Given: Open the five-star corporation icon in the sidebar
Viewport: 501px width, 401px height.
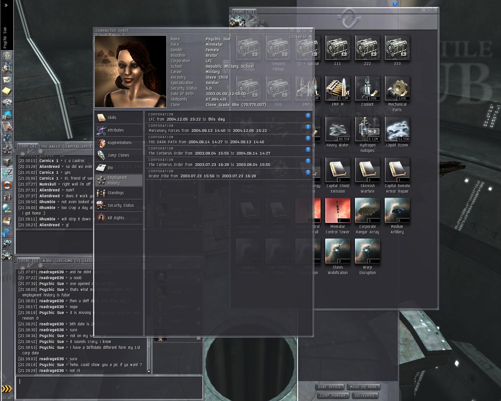Looking at the screenshot, I should (x=7, y=150).
